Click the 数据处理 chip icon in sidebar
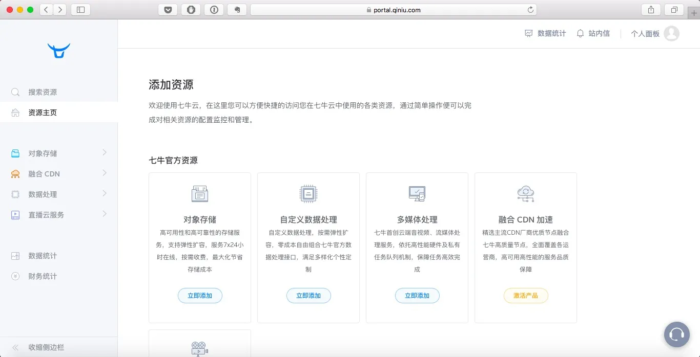Viewport: 700px width, 357px height. click(x=15, y=194)
